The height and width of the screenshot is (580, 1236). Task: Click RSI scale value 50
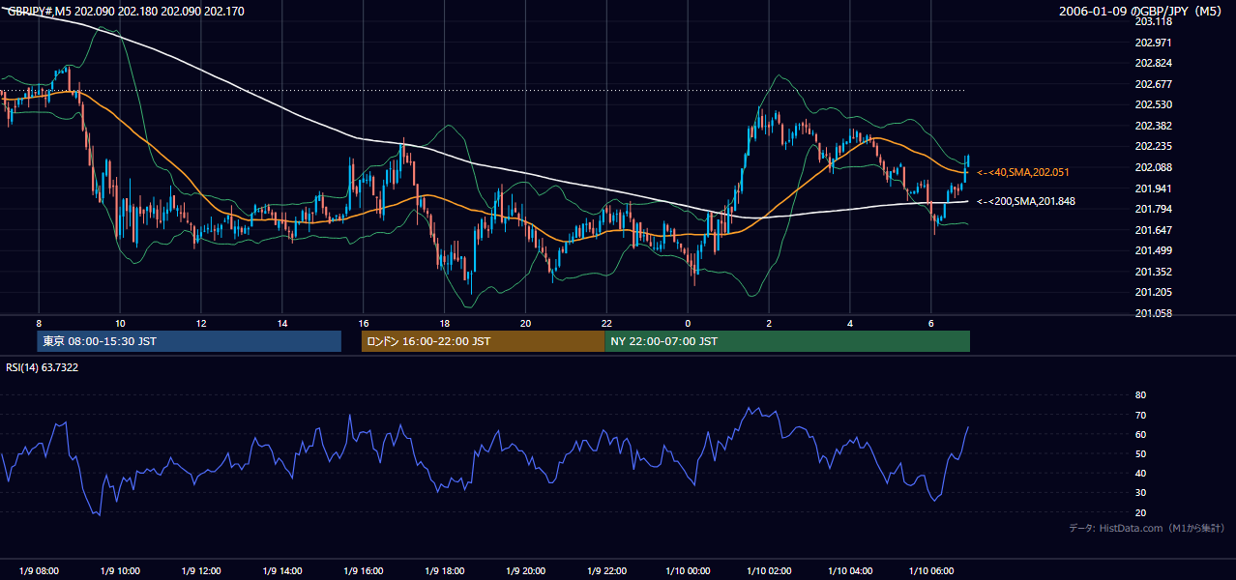1140,454
